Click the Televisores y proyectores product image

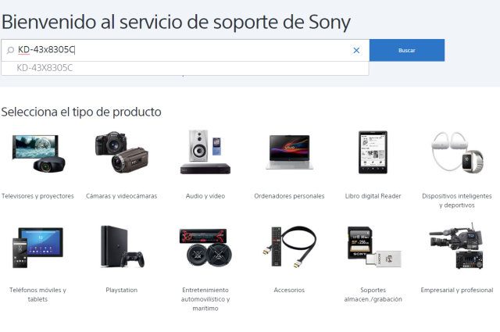(x=38, y=153)
